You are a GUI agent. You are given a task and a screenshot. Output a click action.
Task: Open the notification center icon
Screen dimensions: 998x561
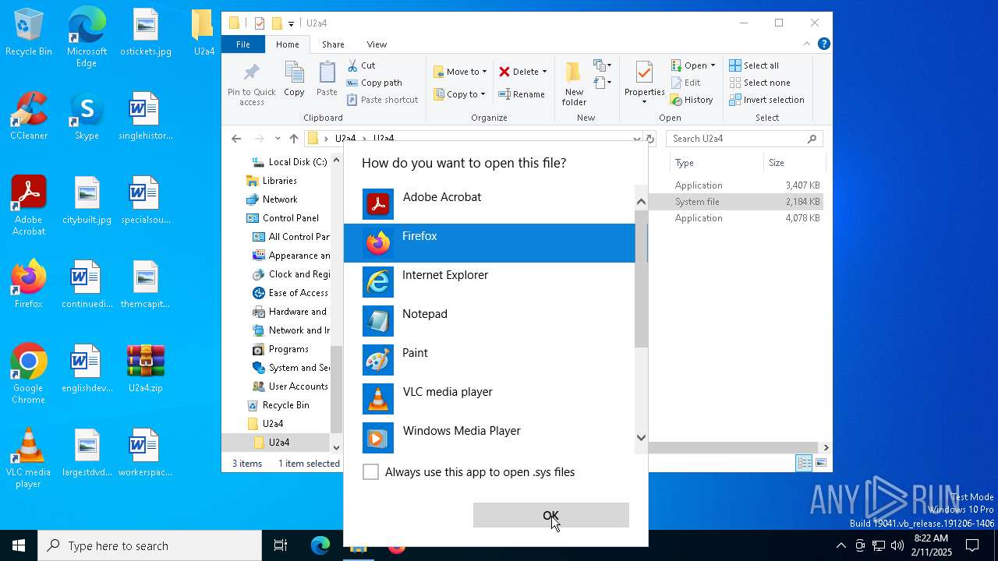[x=972, y=545]
